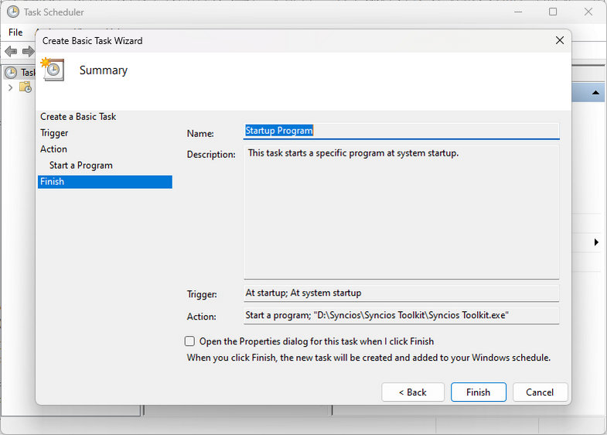
Task: Click the Task Scheduler title bar icon
Action: pyautogui.click(x=13, y=12)
